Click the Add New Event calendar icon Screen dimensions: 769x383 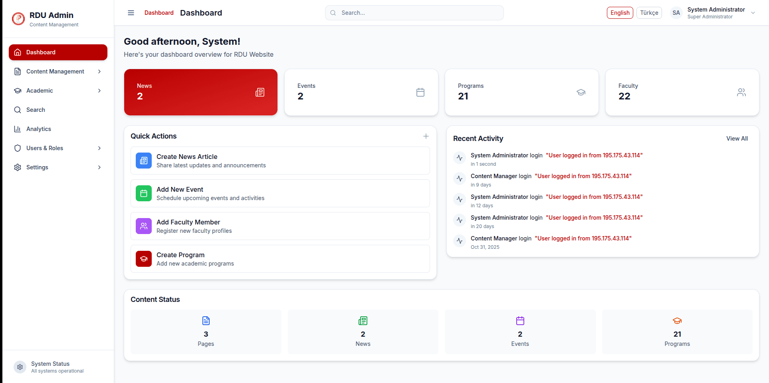coord(143,193)
